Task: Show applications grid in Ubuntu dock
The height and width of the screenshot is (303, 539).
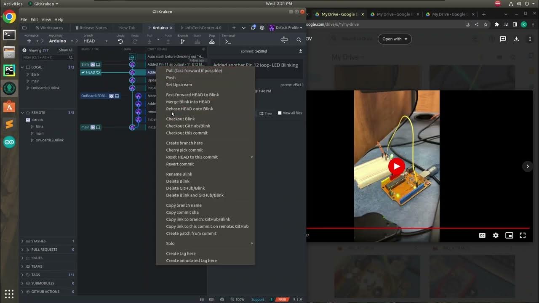Action: 9,294
